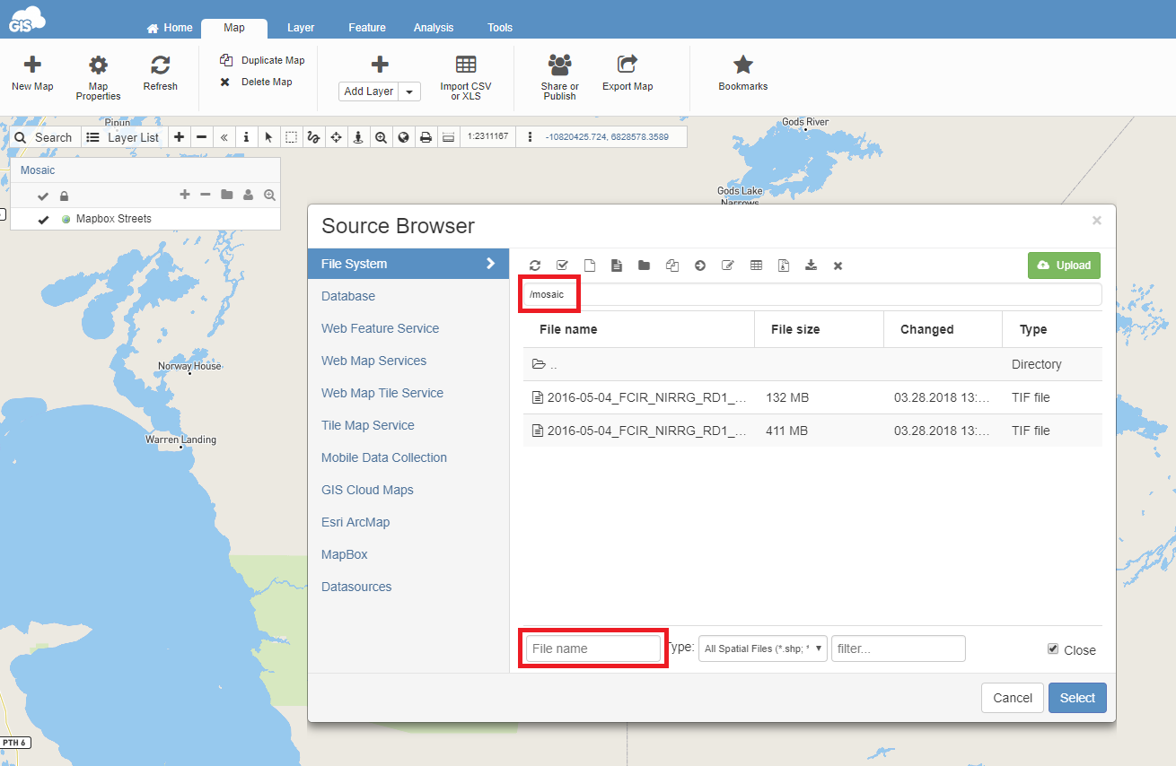Open the Analysis tab
Image resolution: width=1176 pixels, height=766 pixels.
point(434,28)
